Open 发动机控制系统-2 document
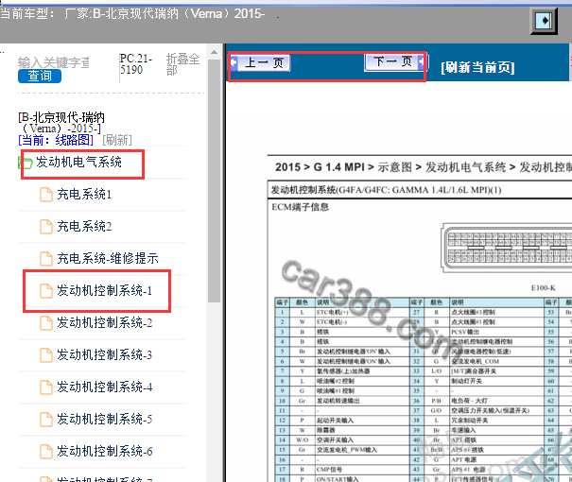The width and height of the screenshot is (572, 482). [x=104, y=322]
